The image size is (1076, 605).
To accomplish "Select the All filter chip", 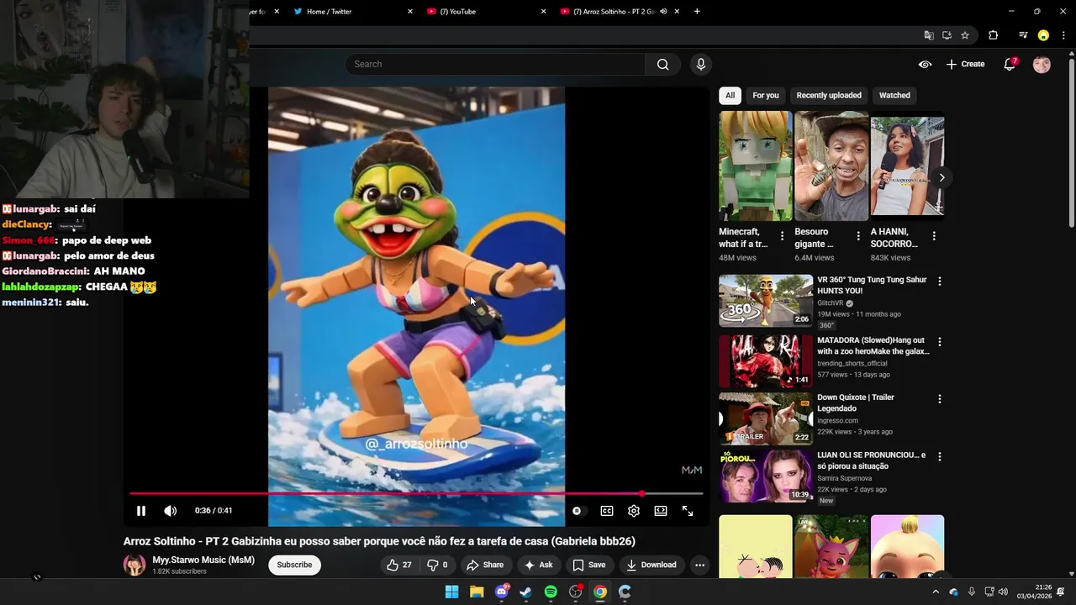I will [730, 95].
